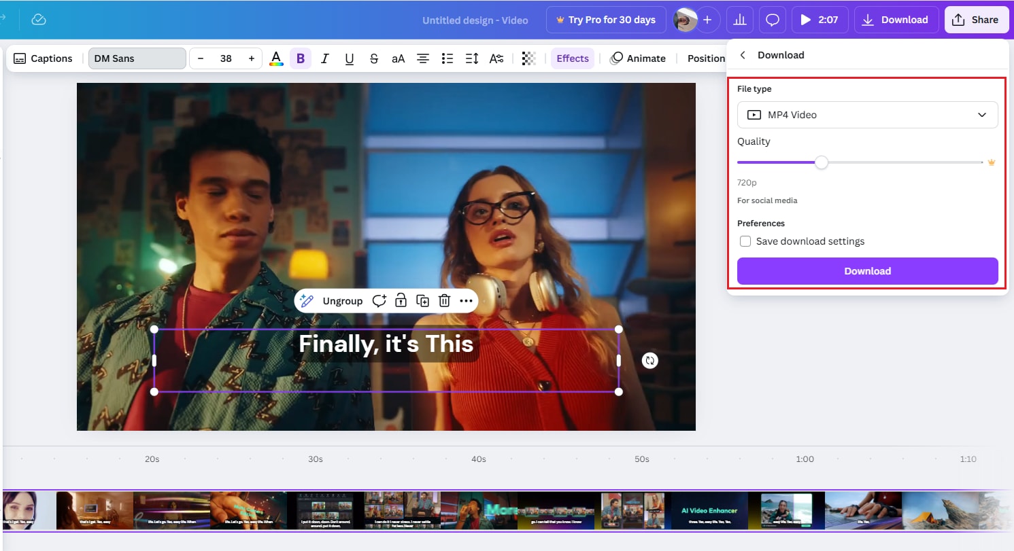
Task: Toggle underline formatting
Action: point(349,58)
